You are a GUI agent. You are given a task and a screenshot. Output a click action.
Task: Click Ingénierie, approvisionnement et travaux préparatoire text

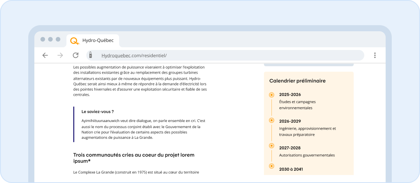click(x=307, y=132)
